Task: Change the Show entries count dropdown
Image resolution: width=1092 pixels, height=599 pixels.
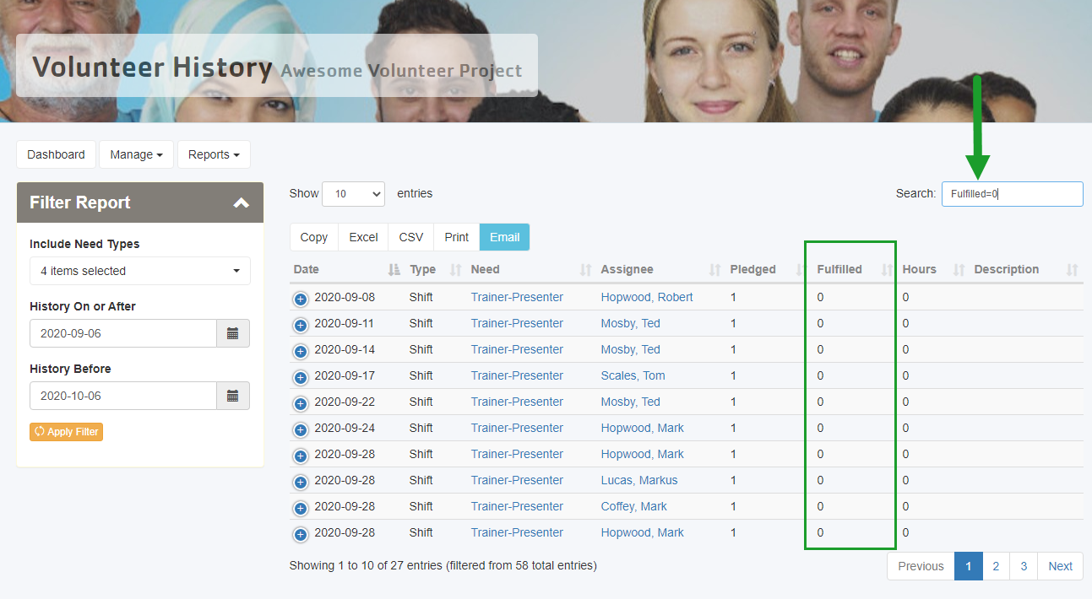Action: tap(353, 194)
